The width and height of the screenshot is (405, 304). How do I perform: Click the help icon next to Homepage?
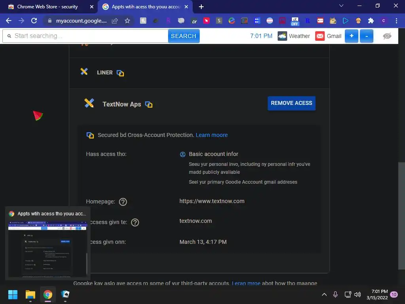click(123, 201)
